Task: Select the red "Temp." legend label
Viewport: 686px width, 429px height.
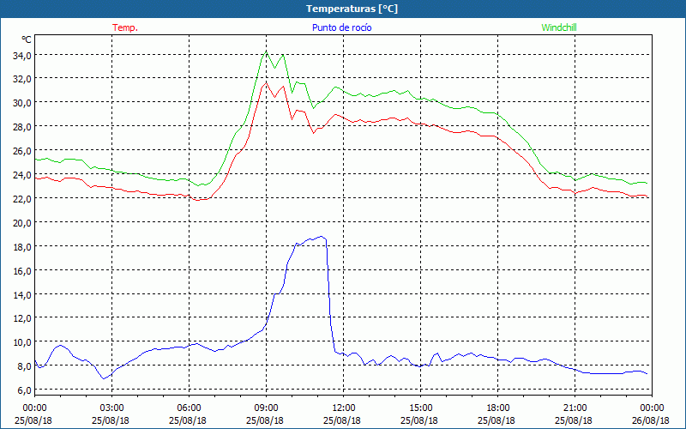Action: point(125,27)
